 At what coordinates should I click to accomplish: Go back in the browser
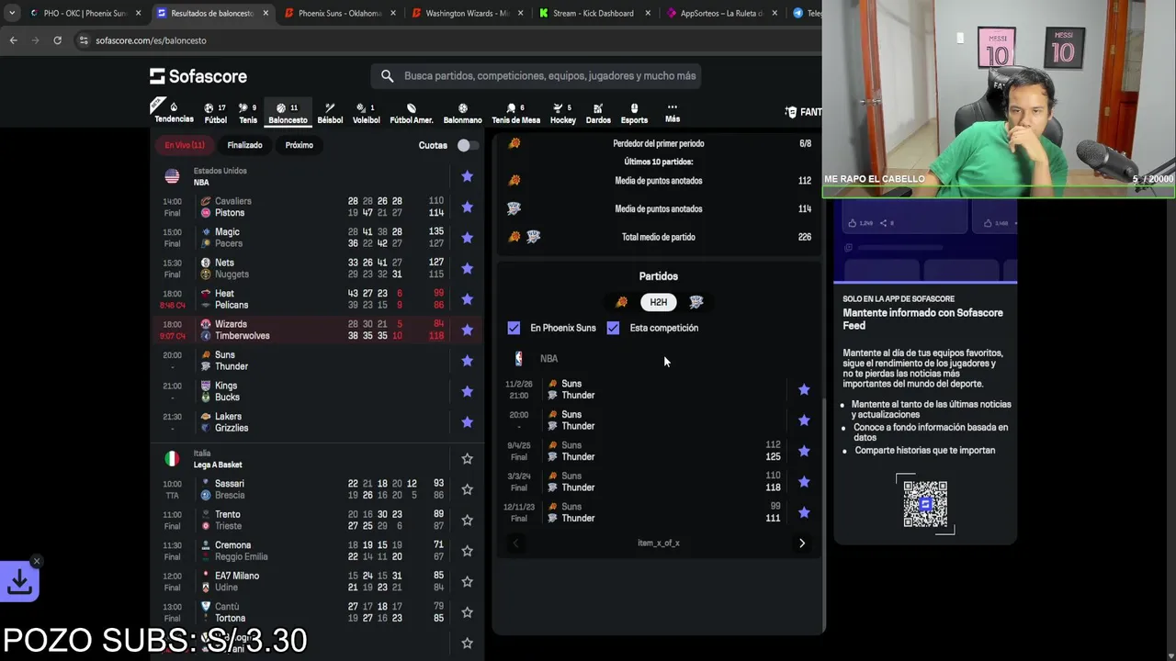point(13,40)
